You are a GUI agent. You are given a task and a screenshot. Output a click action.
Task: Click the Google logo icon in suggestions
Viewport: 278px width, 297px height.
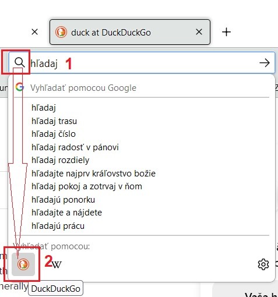click(x=20, y=87)
